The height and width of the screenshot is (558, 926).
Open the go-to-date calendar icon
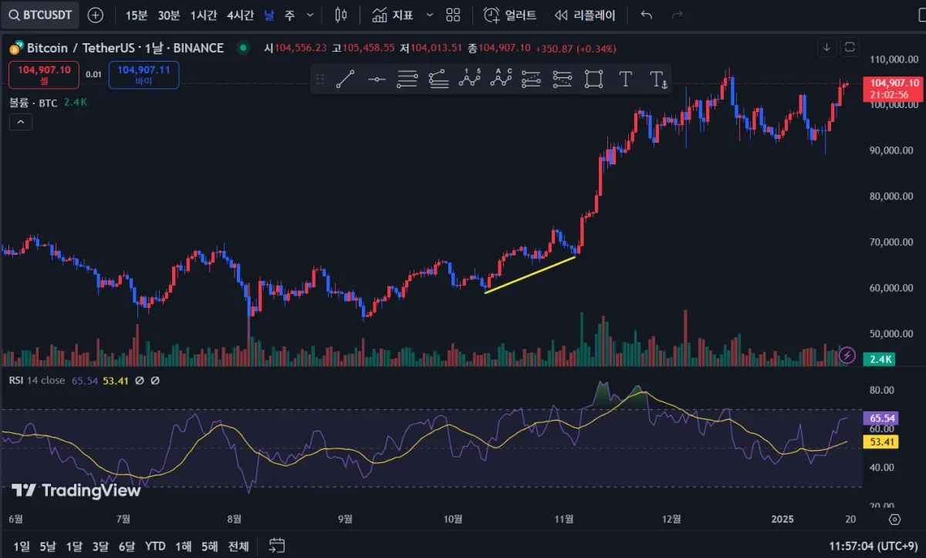pos(277,546)
